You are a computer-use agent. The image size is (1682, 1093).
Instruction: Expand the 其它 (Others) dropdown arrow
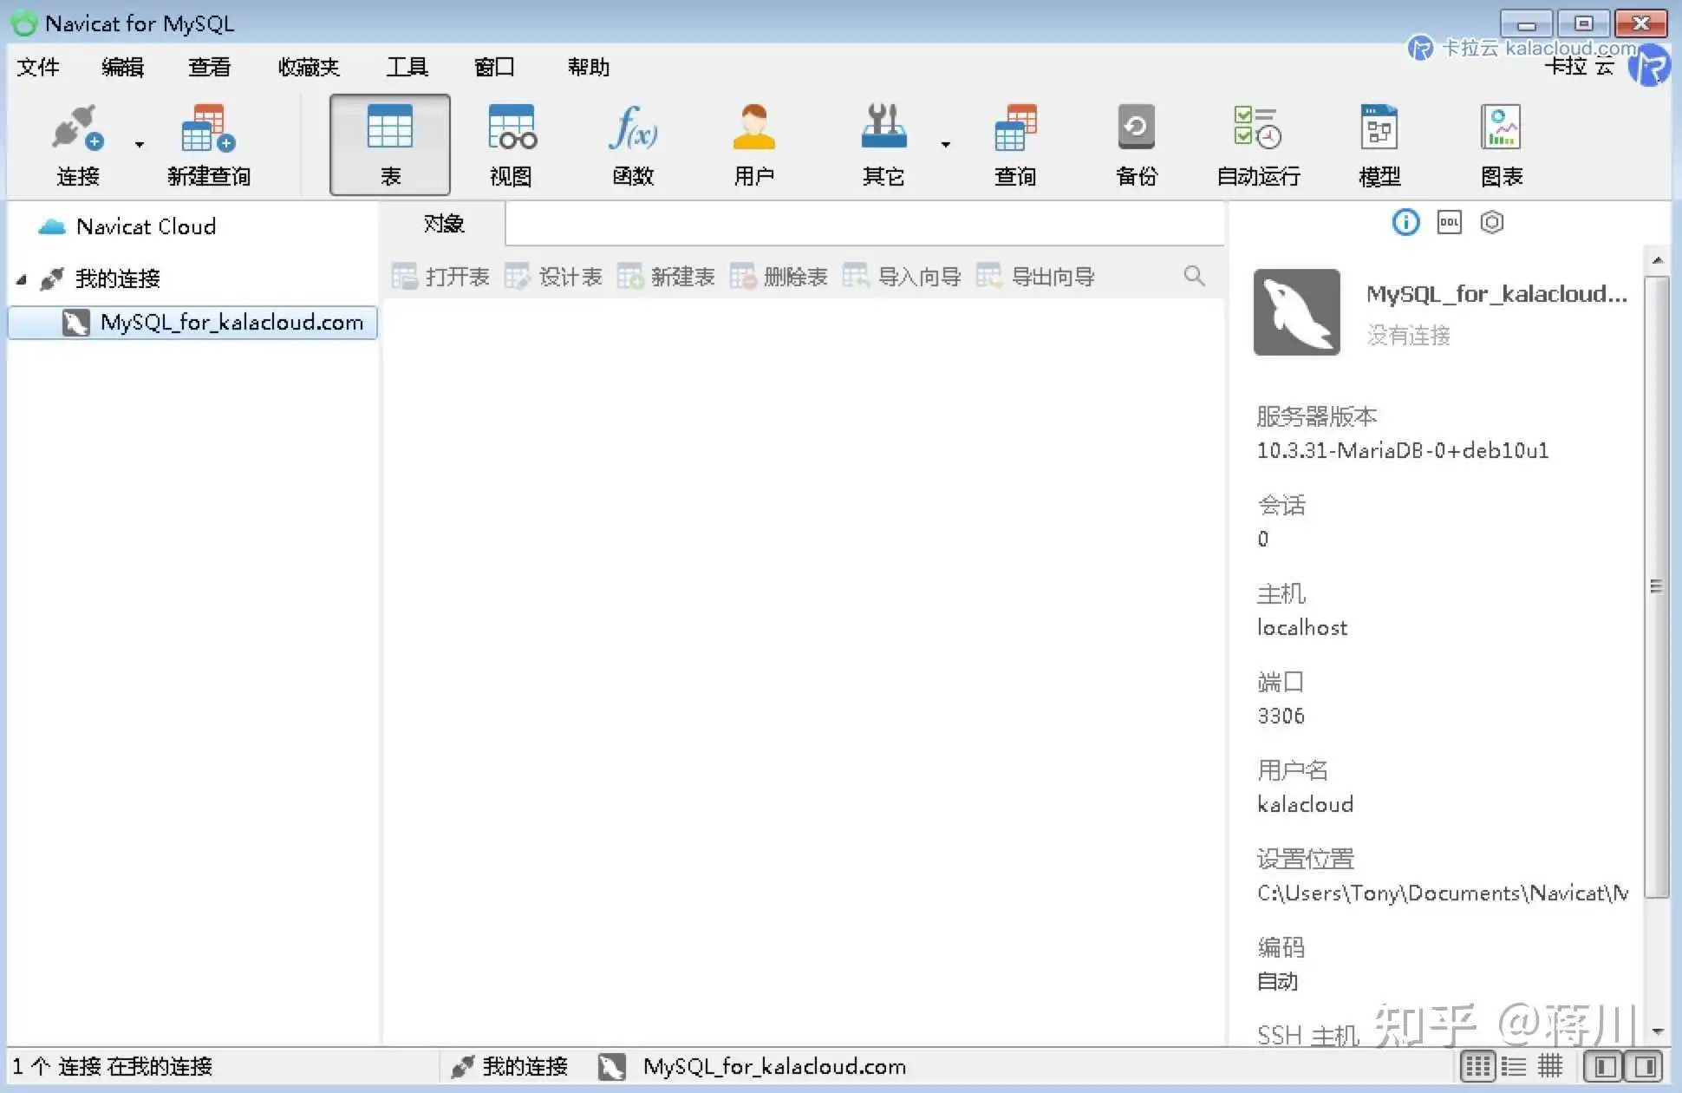(x=946, y=145)
